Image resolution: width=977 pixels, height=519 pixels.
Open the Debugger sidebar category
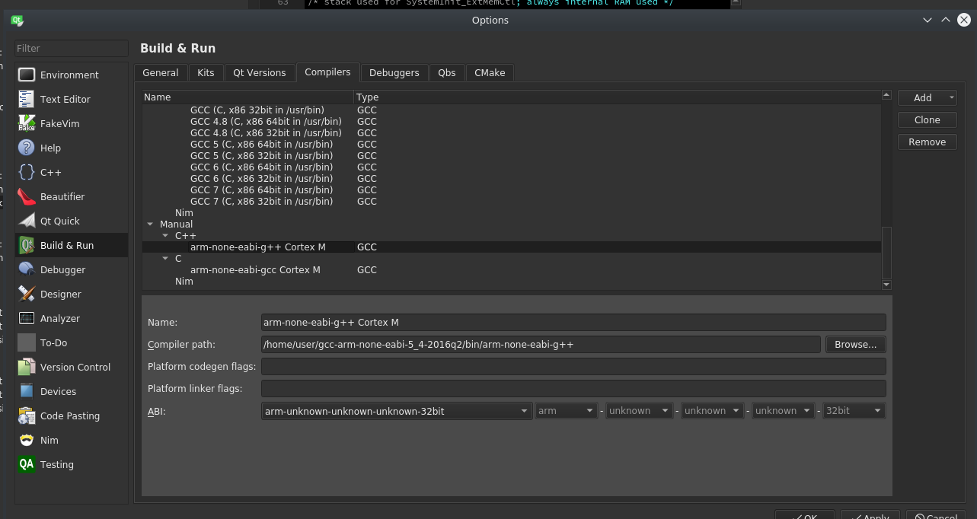(72, 269)
